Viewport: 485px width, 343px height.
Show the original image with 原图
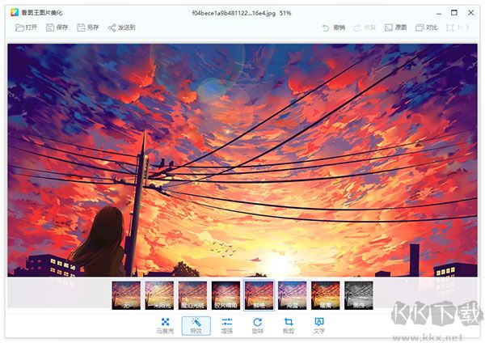(395, 28)
